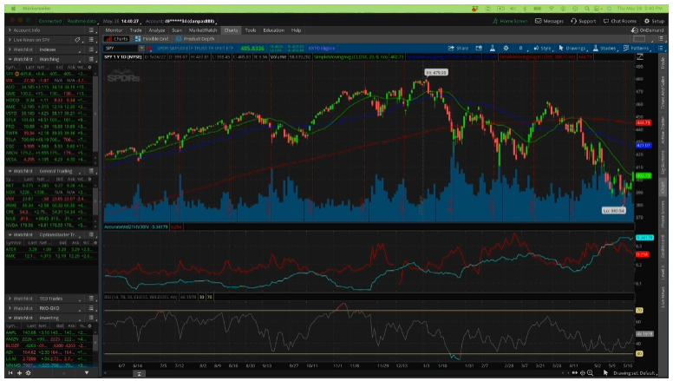The width and height of the screenshot is (673, 381).
Task: Select TSLA row in Watching watchlist
Action: (x=48, y=140)
